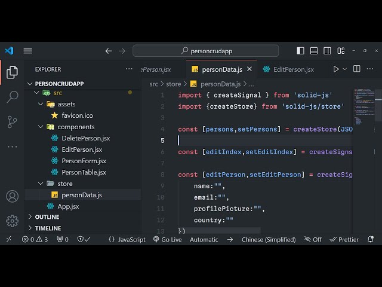
Task: Collapse the components folder
Action: coord(41,127)
